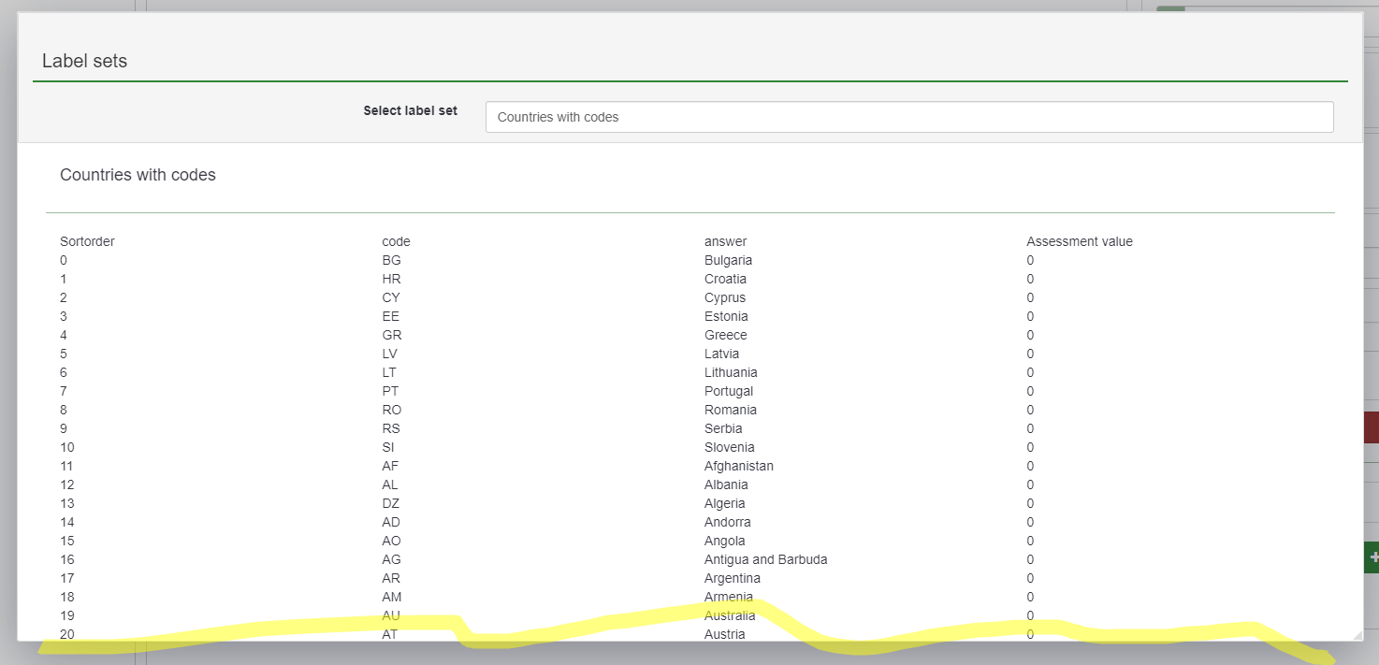Image resolution: width=1379 pixels, height=665 pixels.
Task: Open the Select label set dropdown
Action: pyautogui.click(x=908, y=117)
